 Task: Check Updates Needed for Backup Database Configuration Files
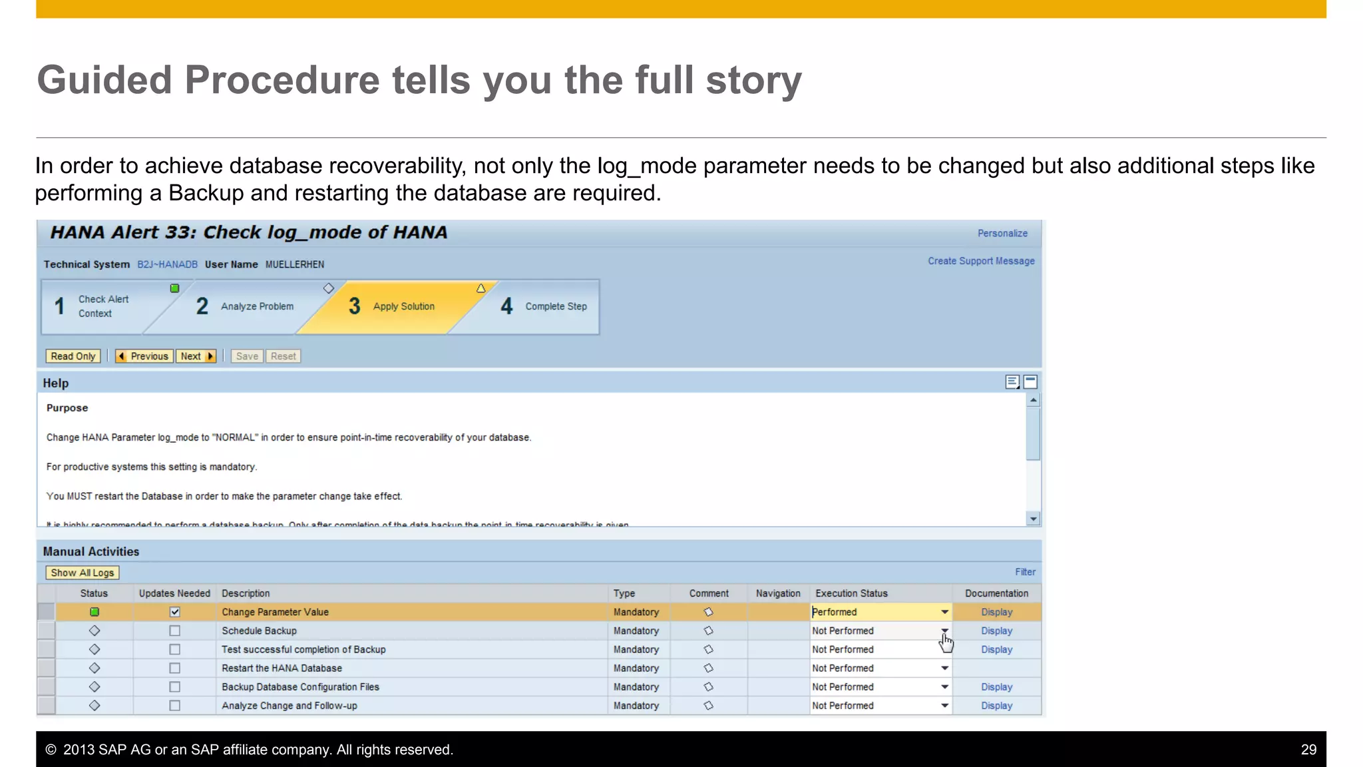tap(174, 686)
